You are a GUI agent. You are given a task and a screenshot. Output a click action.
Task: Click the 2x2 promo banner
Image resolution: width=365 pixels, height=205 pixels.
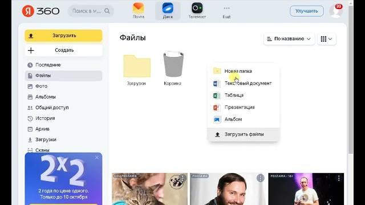[x=63, y=179]
